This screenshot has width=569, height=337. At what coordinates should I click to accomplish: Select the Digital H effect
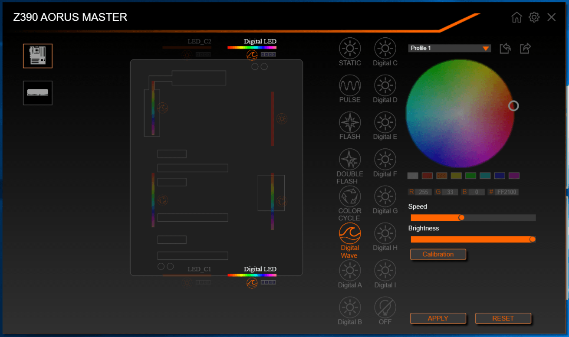click(385, 233)
